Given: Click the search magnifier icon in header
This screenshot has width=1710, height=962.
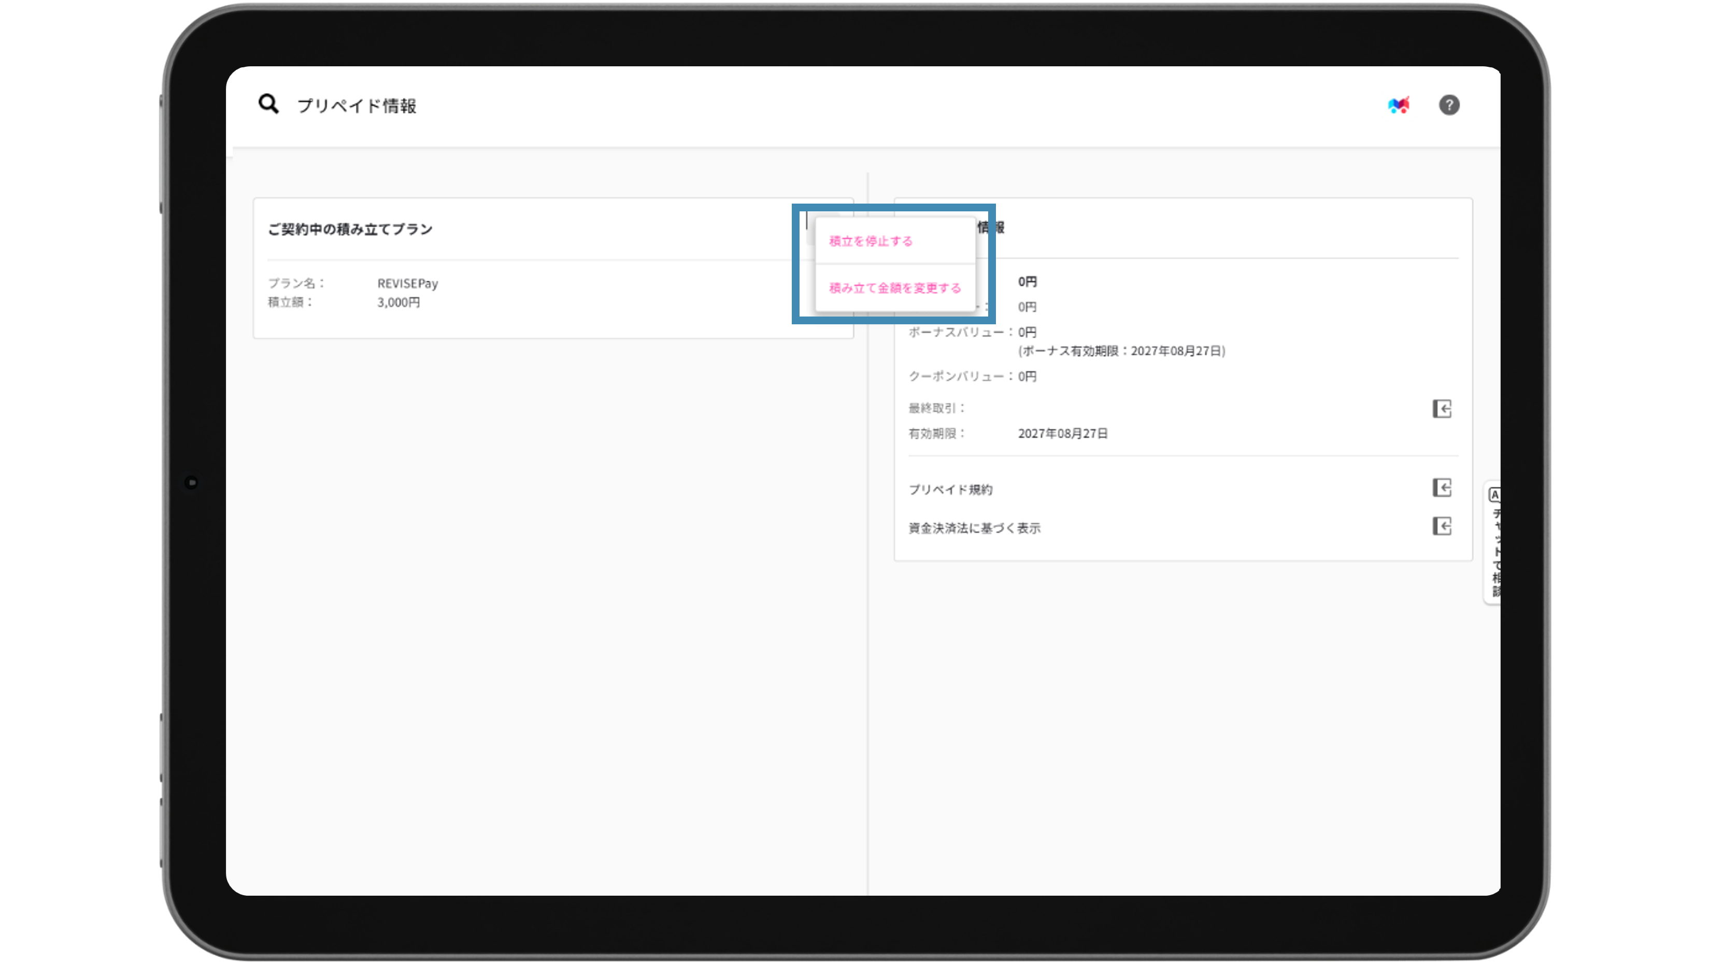Looking at the screenshot, I should [x=268, y=104].
